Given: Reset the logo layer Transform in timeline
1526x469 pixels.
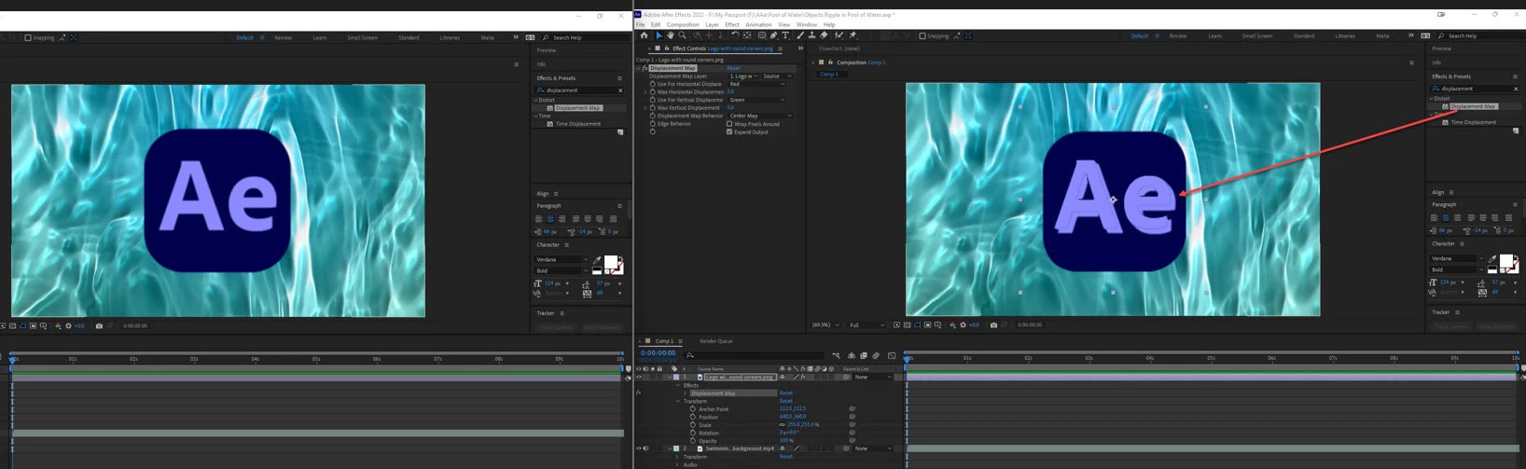Looking at the screenshot, I should pyautogui.click(x=786, y=401).
